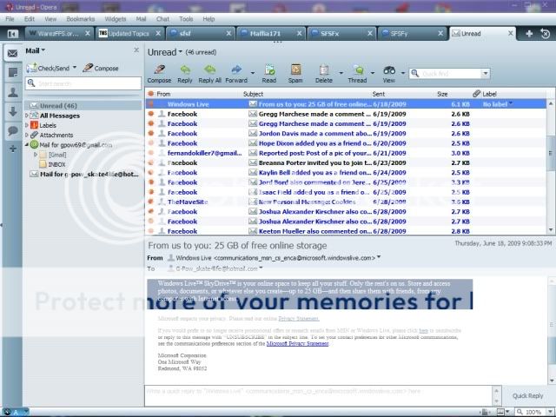Image resolution: width=556 pixels, height=417 pixels.
Task: Open the Breanna Porter invited you message
Action: coord(346,162)
